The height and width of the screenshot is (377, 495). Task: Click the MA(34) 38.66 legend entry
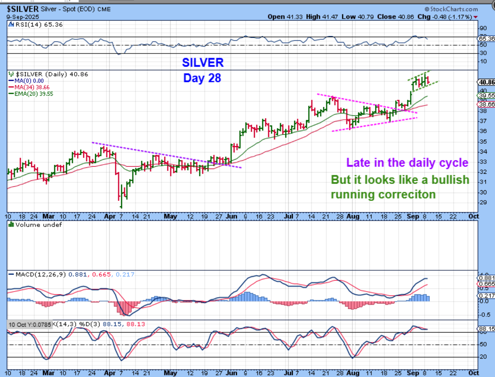[32, 87]
